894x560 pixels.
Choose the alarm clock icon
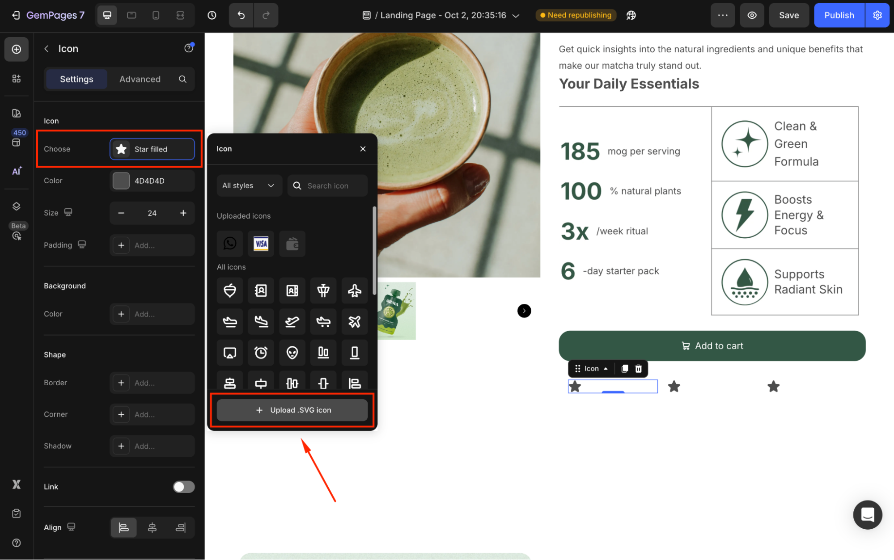pyautogui.click(x=261, y=353)
